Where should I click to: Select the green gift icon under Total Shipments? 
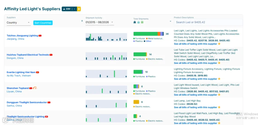click(142, 22)
